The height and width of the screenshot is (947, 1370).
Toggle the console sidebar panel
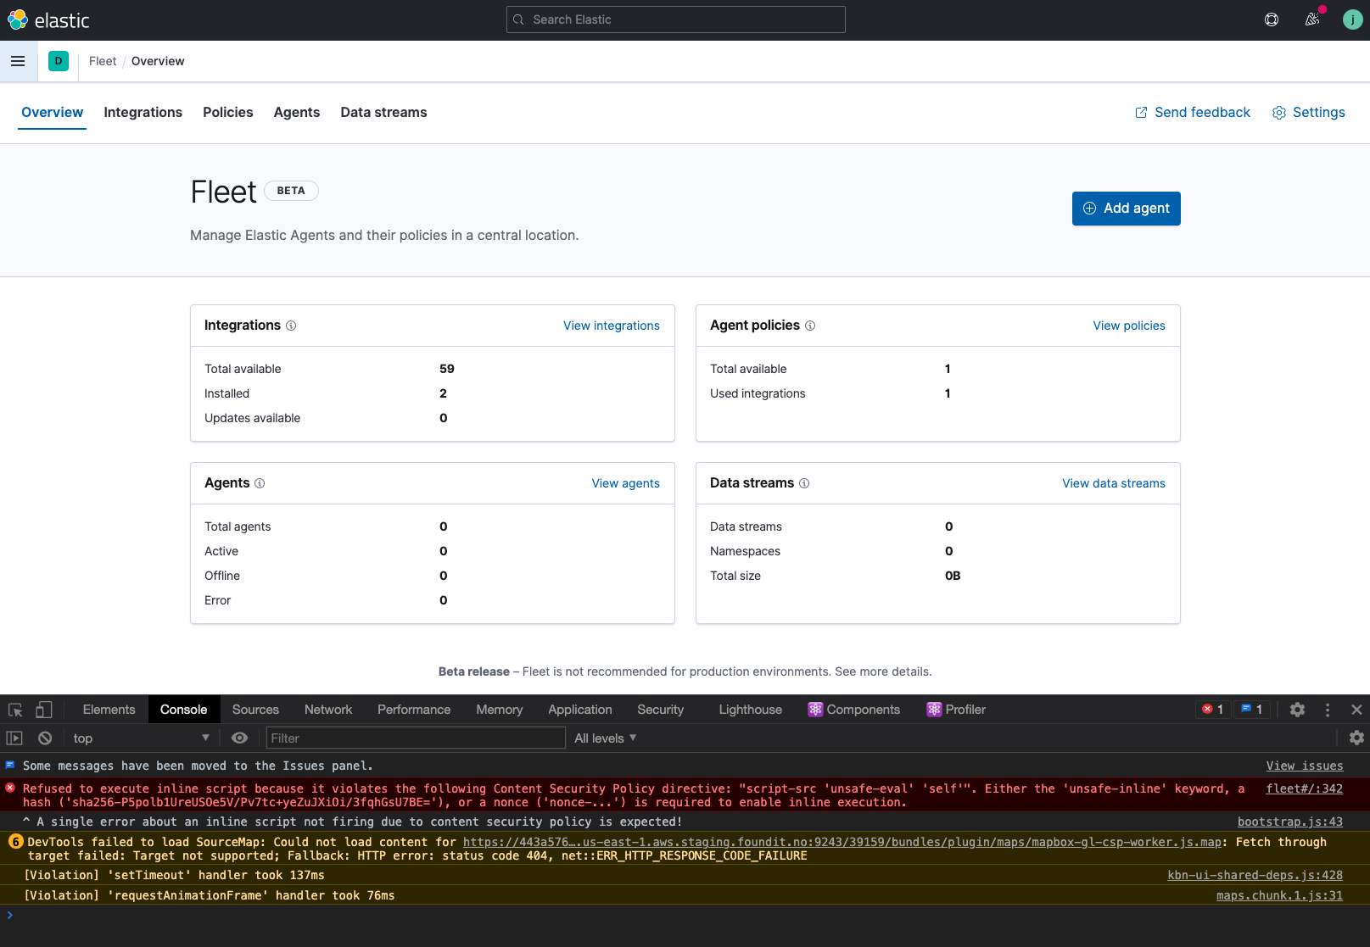tap(14, 738)
